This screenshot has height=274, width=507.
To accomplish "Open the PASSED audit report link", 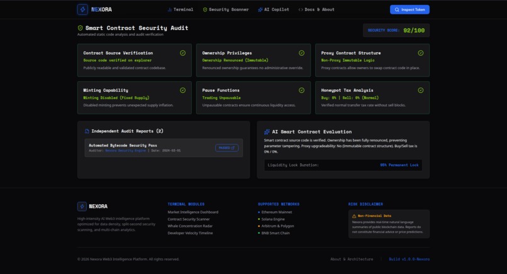I will tap(226, 148).
